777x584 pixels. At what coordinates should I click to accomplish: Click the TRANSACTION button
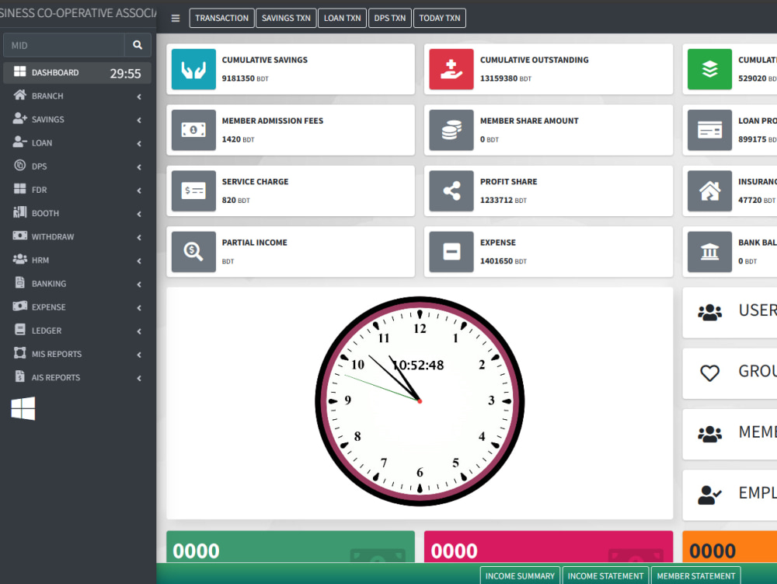221,19
